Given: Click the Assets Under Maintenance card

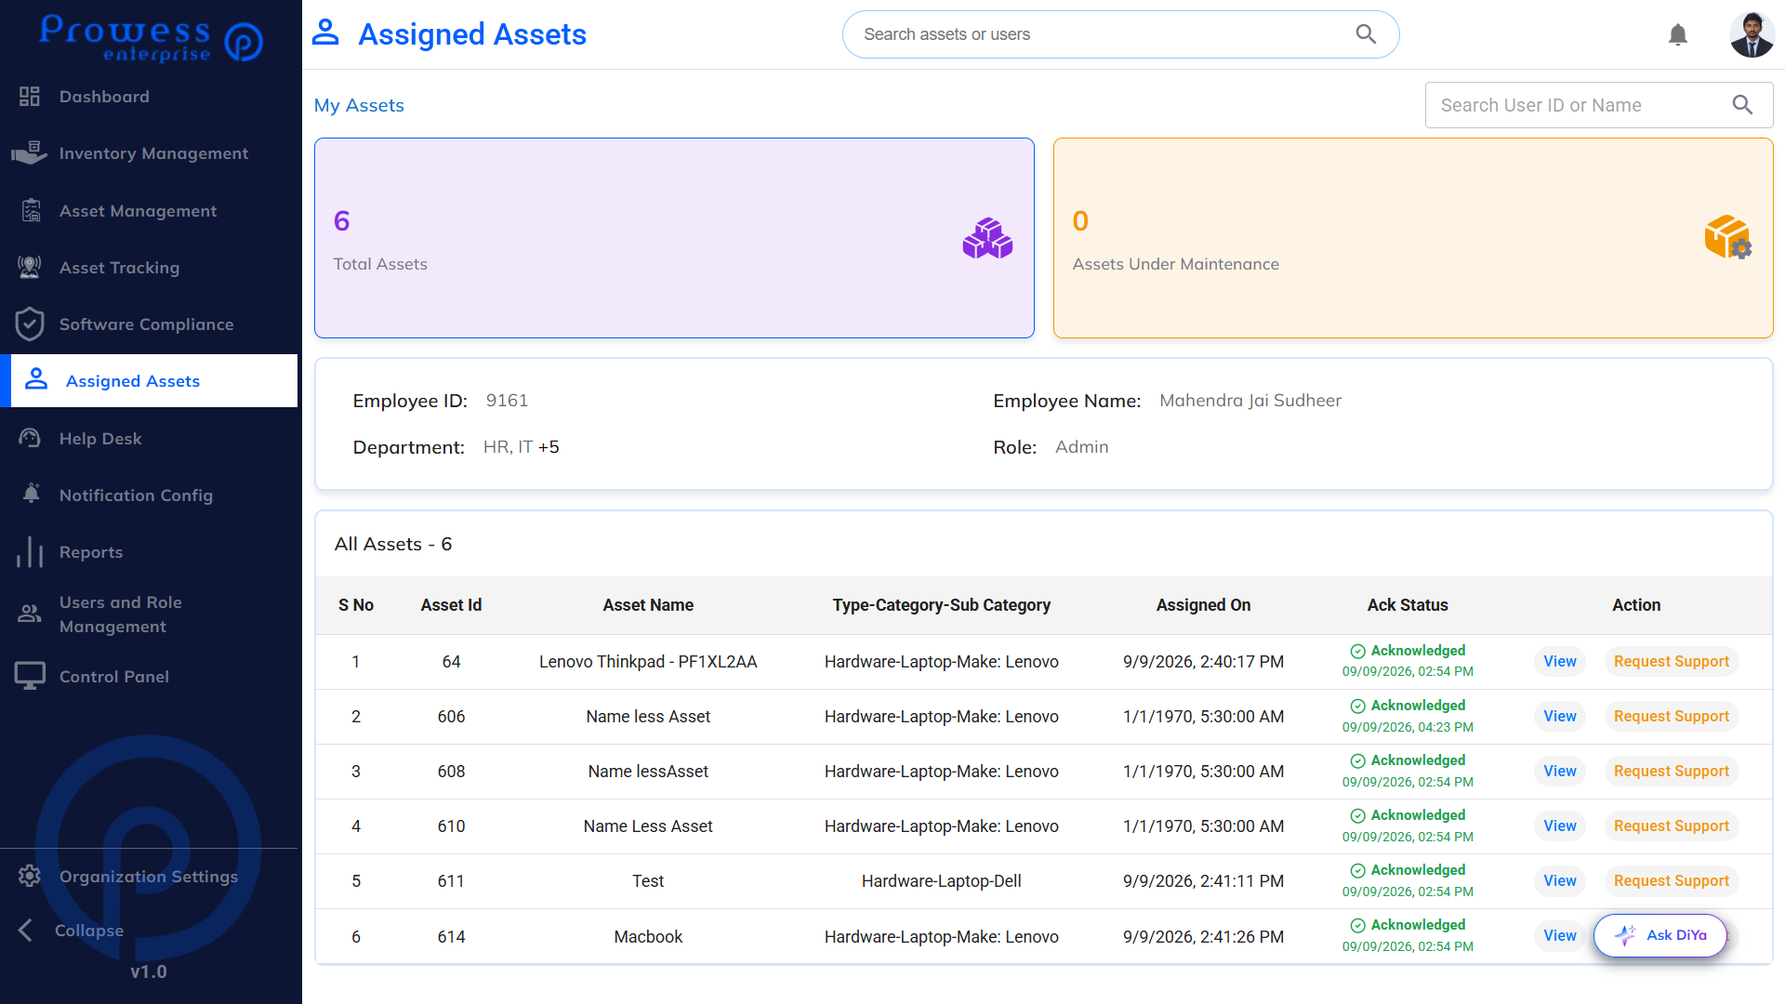Looking at the screenshot, I should (1413, 238).
